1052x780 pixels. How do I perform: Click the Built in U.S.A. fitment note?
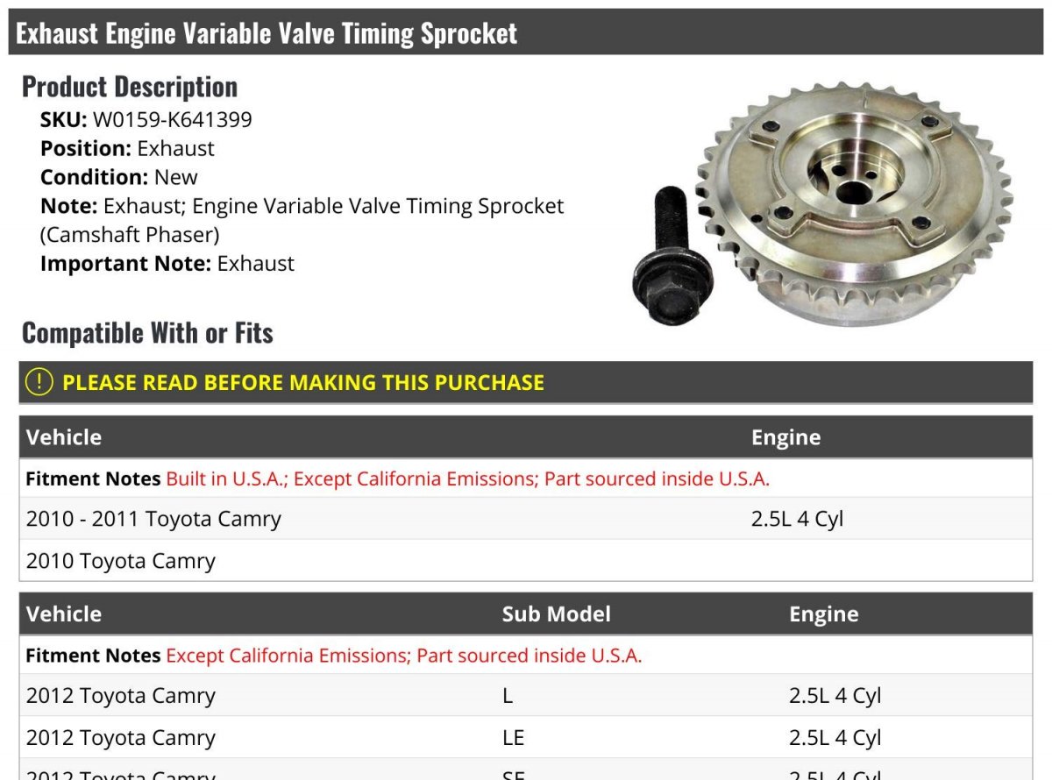pyautogui.click(x=468, y=479)
